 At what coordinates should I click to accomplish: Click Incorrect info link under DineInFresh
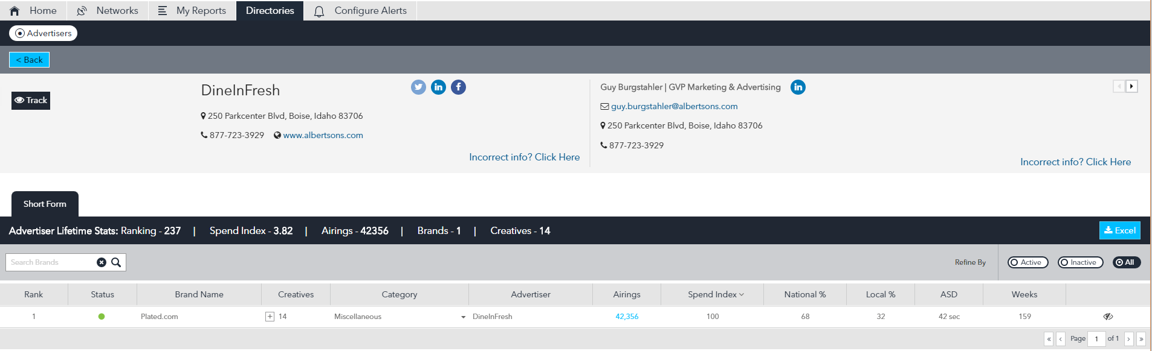[524, 157]
